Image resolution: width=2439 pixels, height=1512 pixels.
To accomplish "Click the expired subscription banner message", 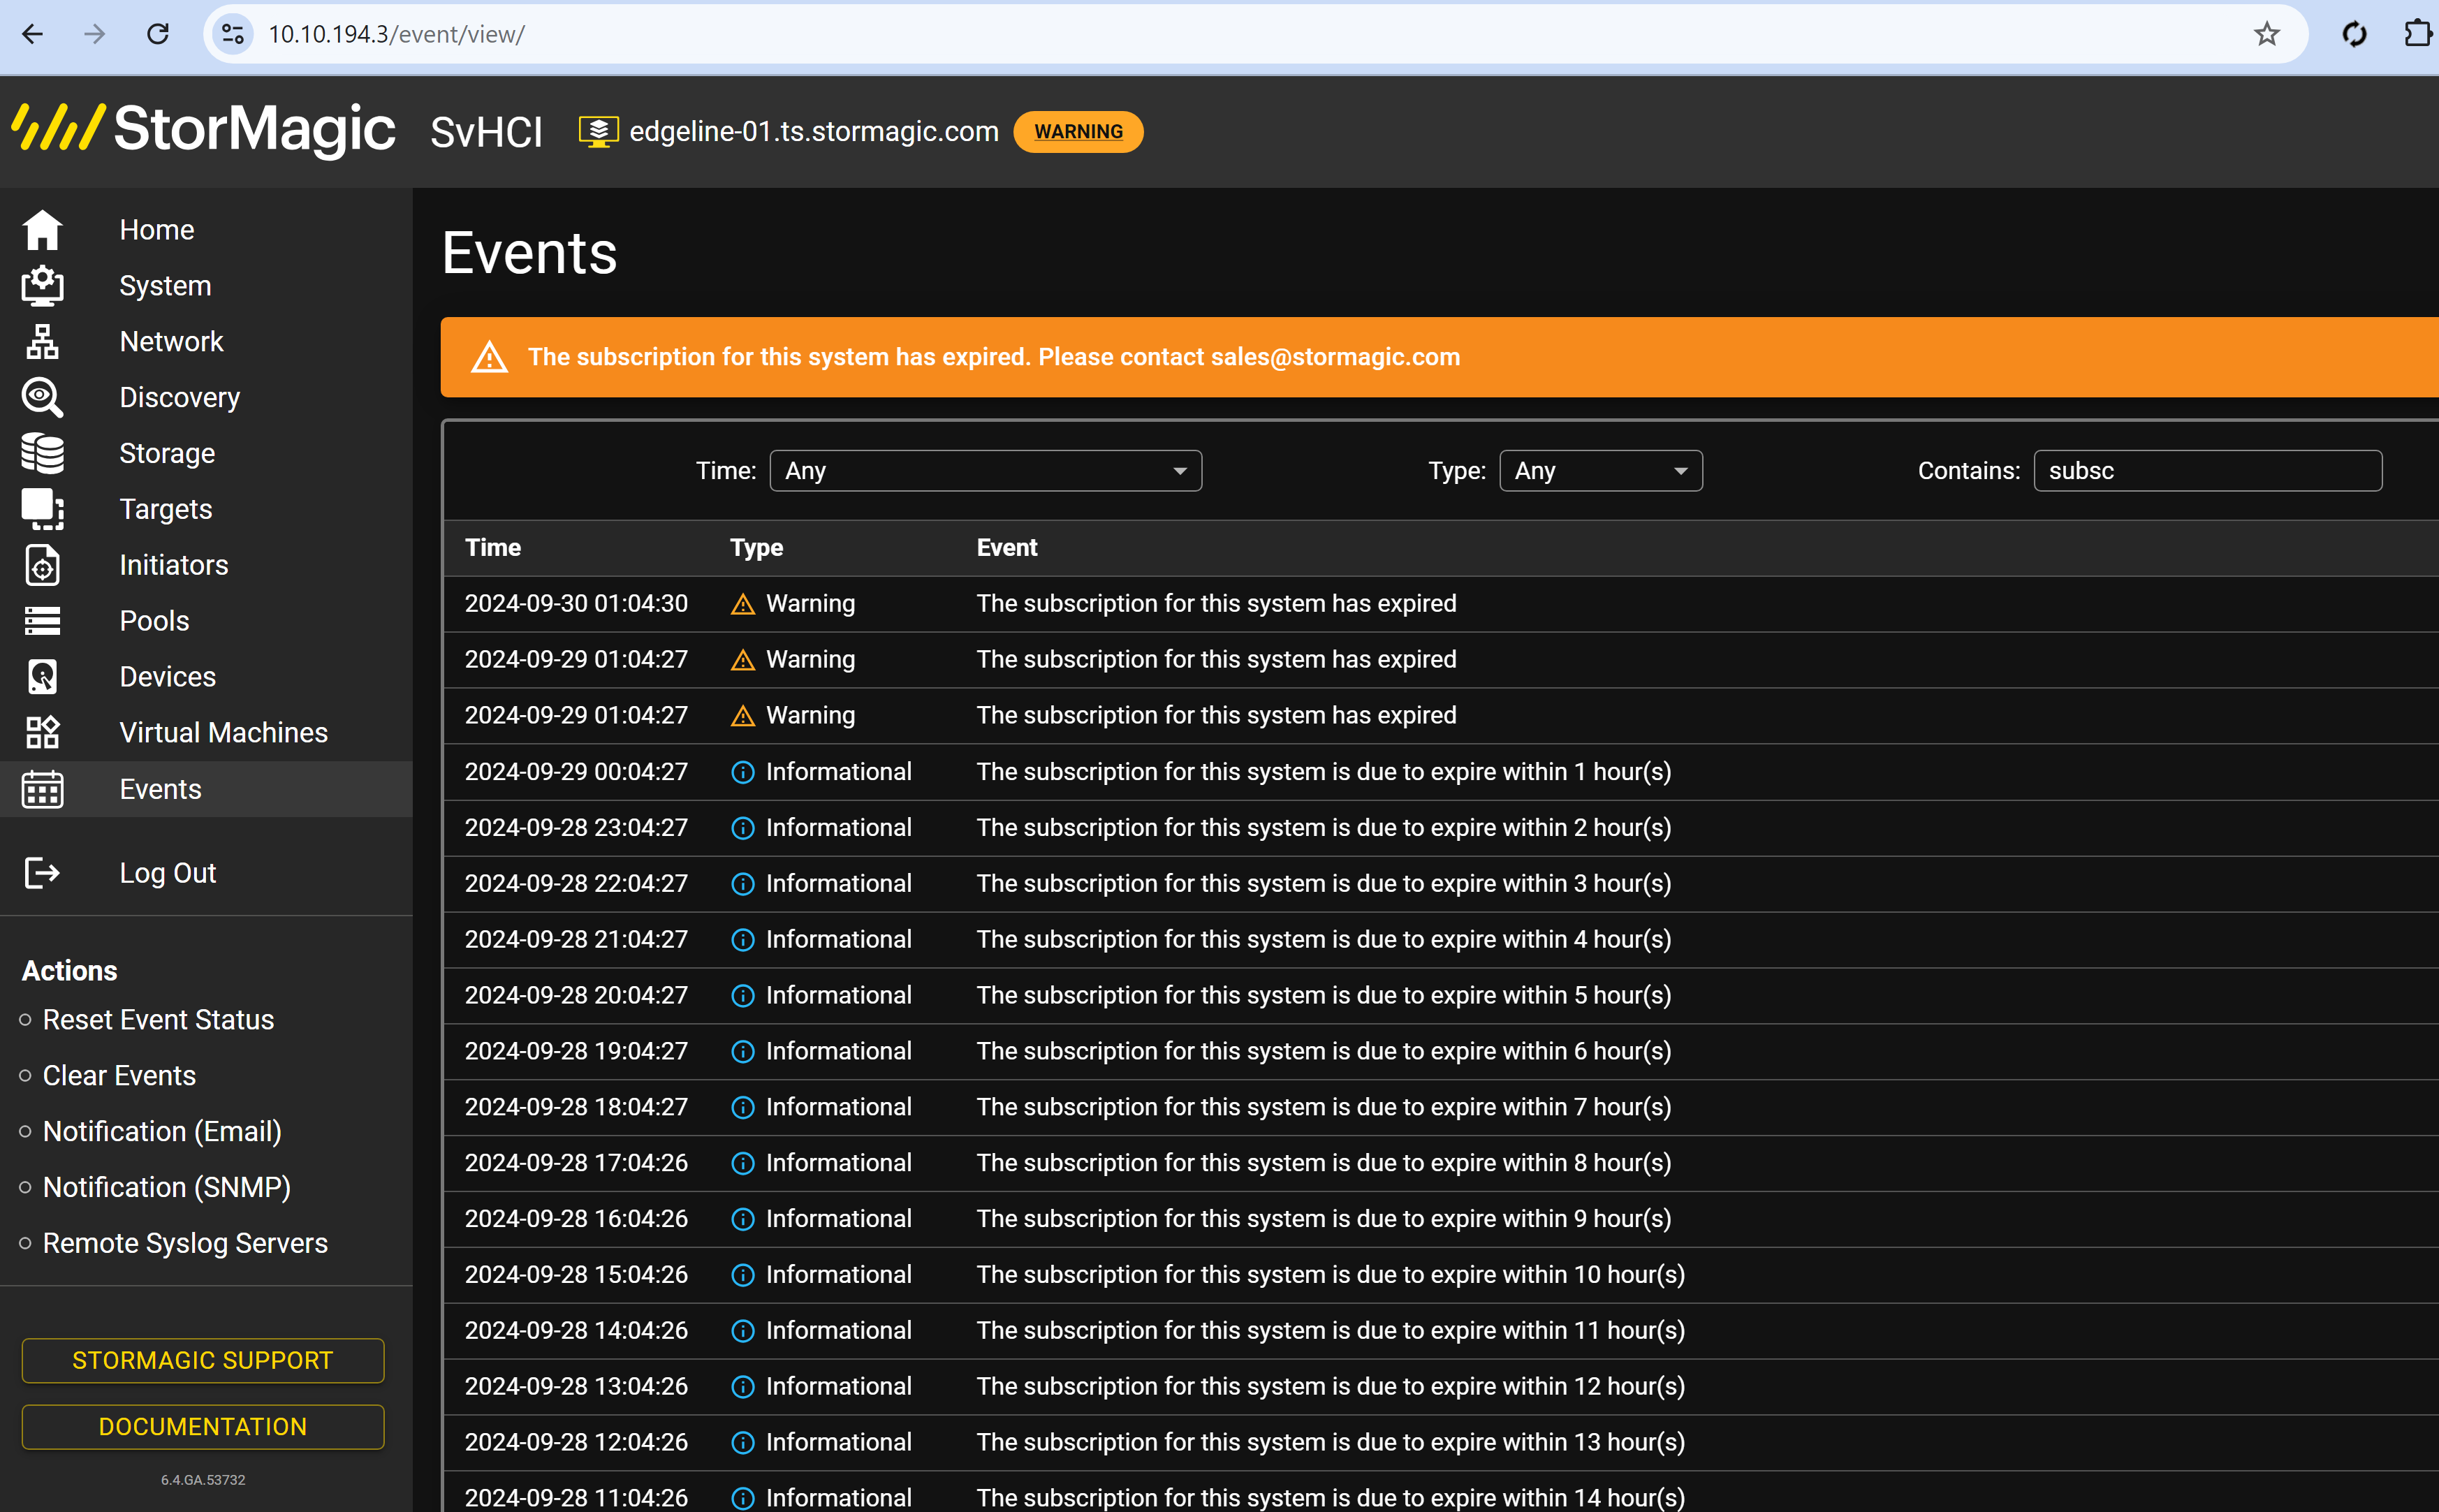I will click(x=994, y=357).
